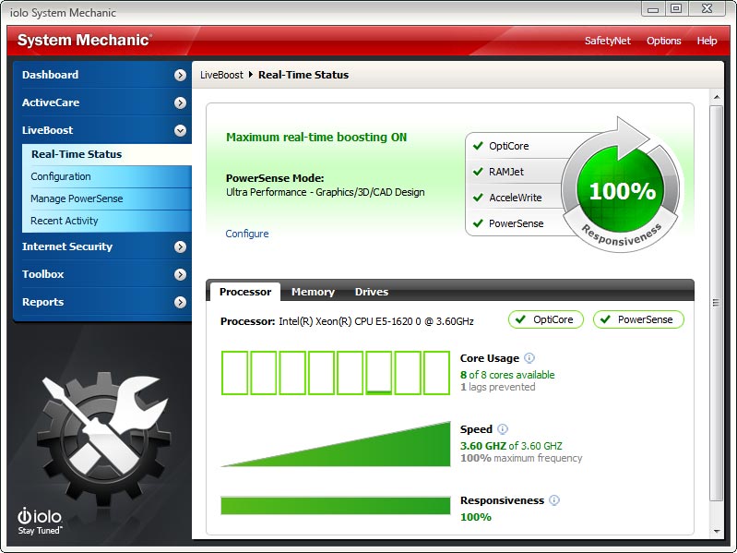737x553 pixels.
Task: Toggle OptiCore check in status list
Action: (x=478, y=146)
